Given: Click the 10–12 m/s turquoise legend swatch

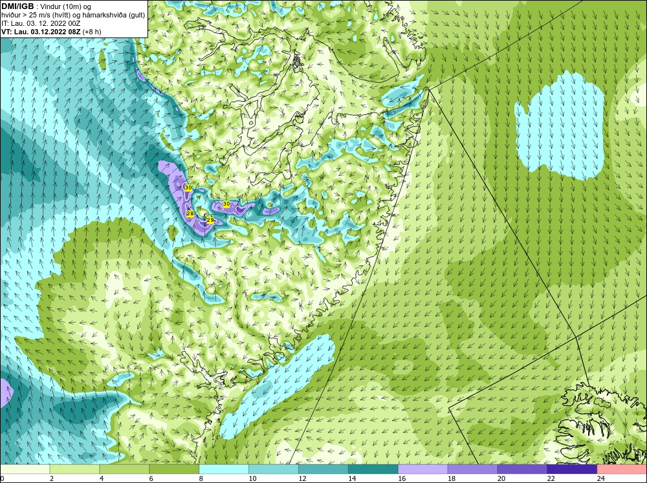Looking at the screenshot, I should pos(274,469).
